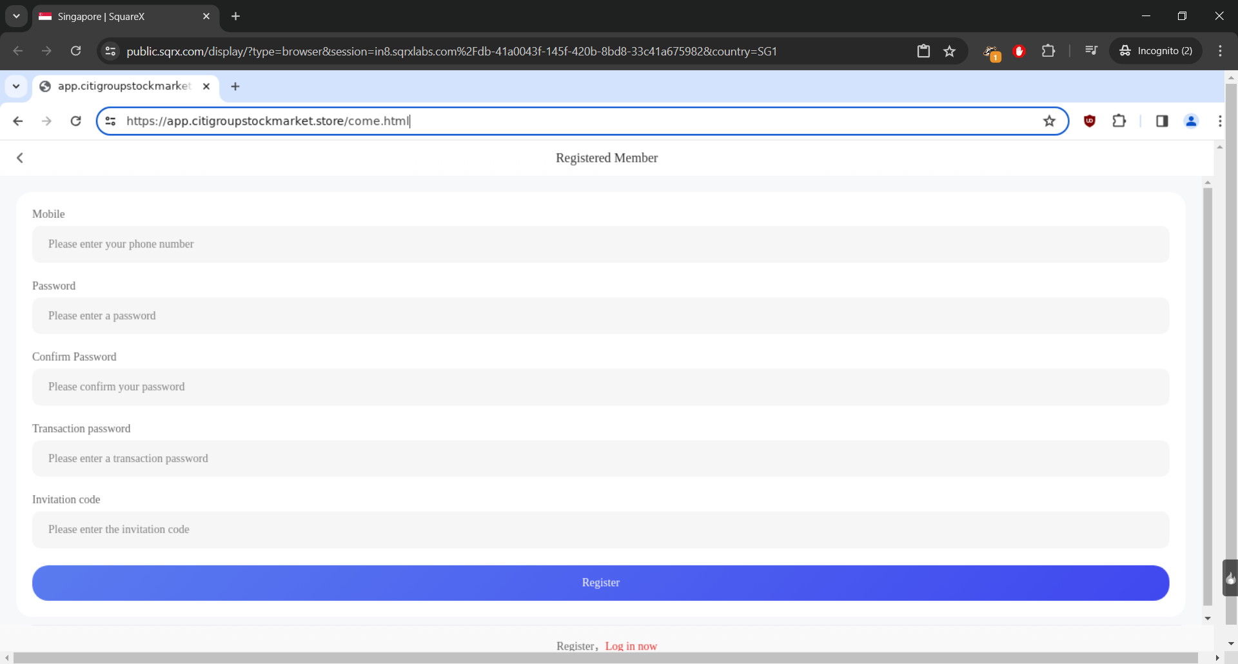Open the uBlock shield extension icon

1090,121
